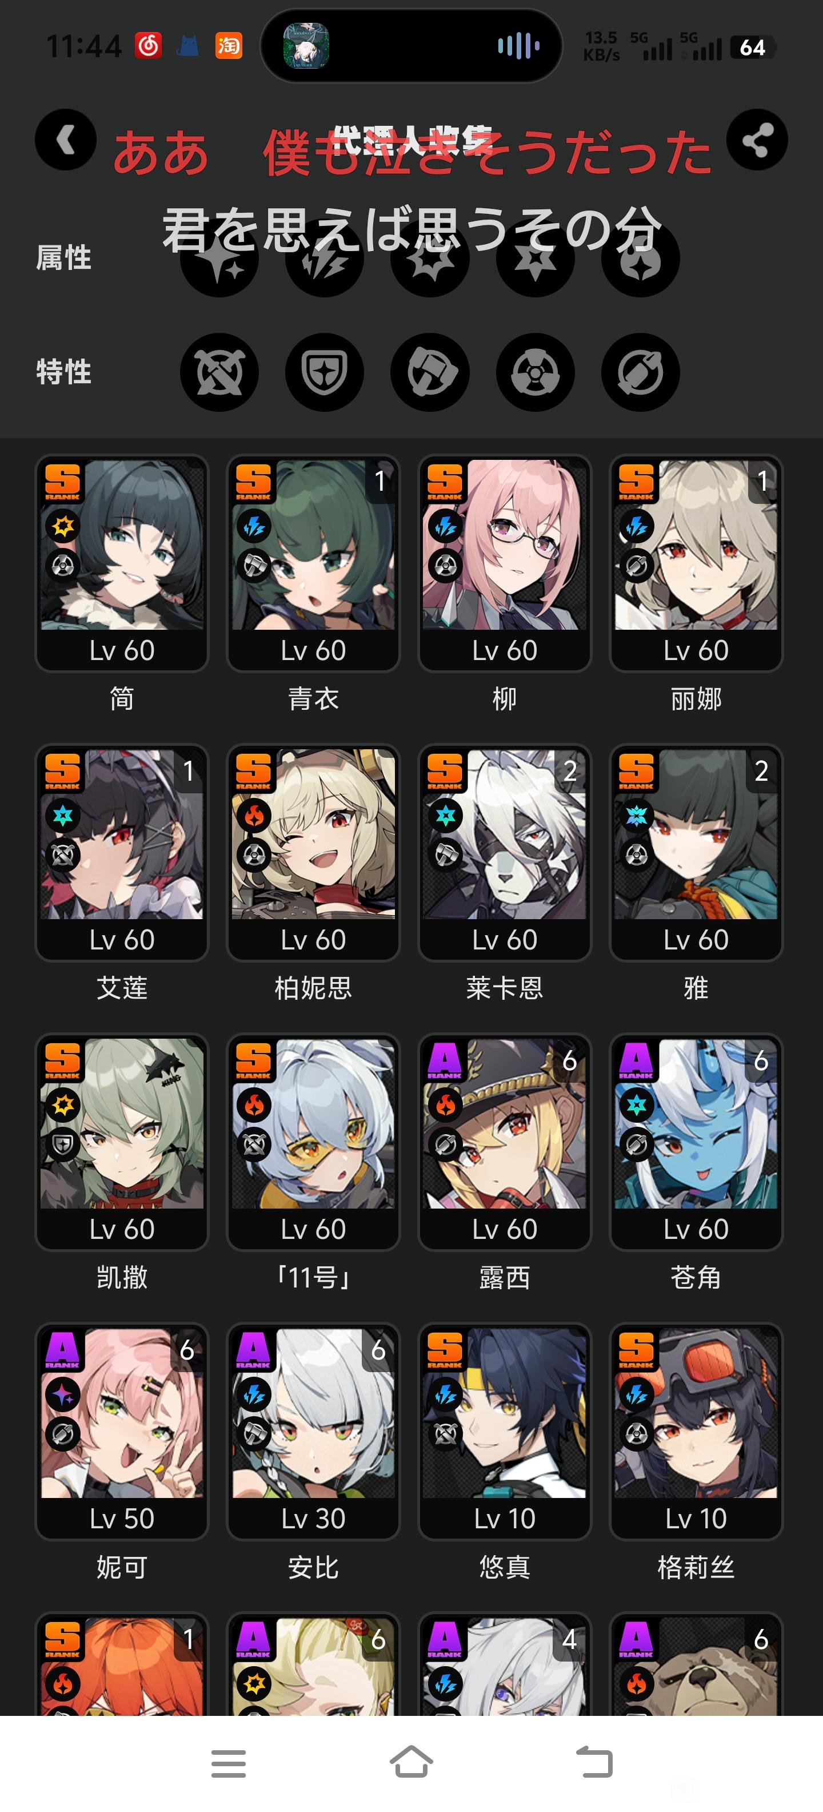Toggle the Defense shield specialty filter

coord(325,372)
